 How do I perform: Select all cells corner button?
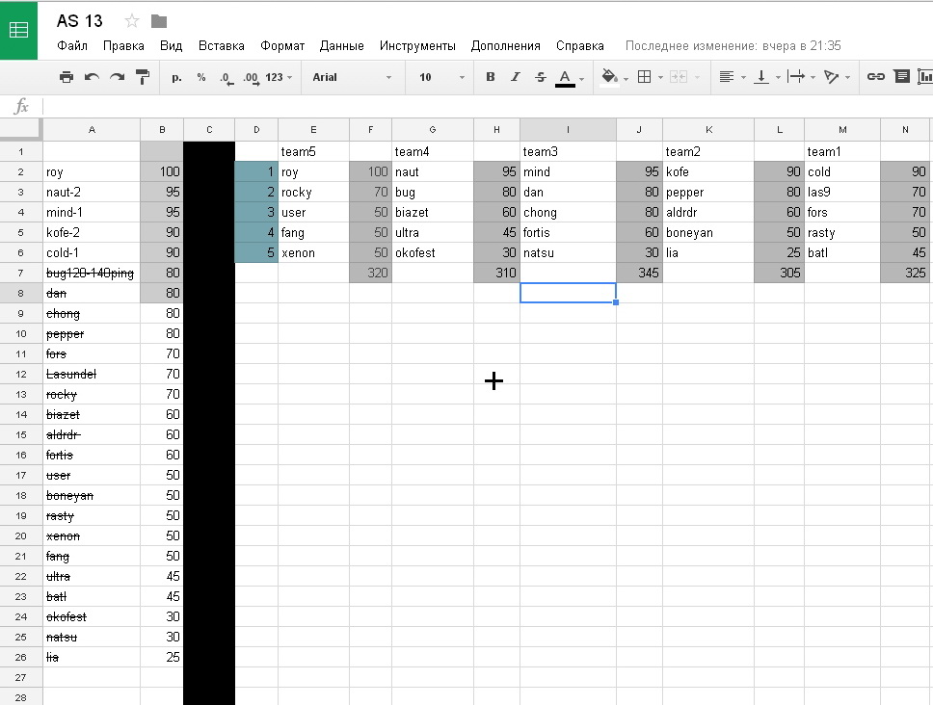click(21, 130)
